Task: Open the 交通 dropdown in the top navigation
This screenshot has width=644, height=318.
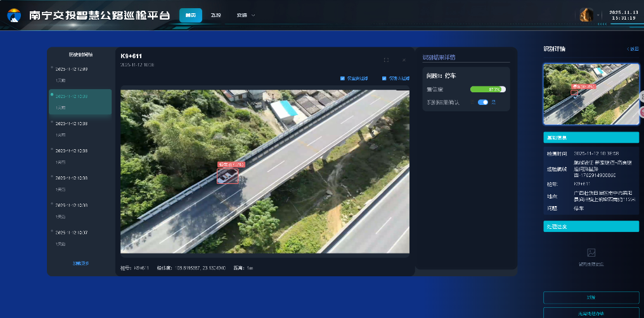Action: point(245,15)
